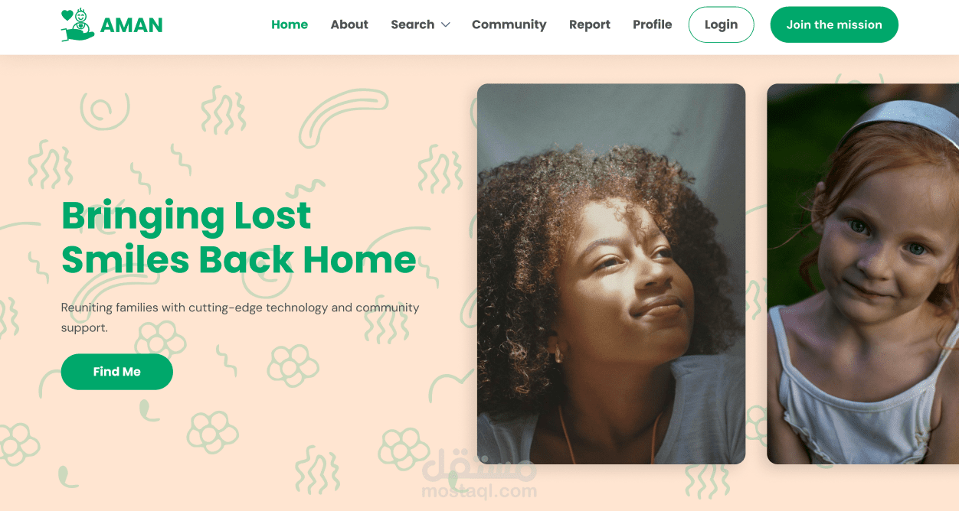959x511 pixels.
Task: Navigate to the Report page
Action: tap(590, 24)
